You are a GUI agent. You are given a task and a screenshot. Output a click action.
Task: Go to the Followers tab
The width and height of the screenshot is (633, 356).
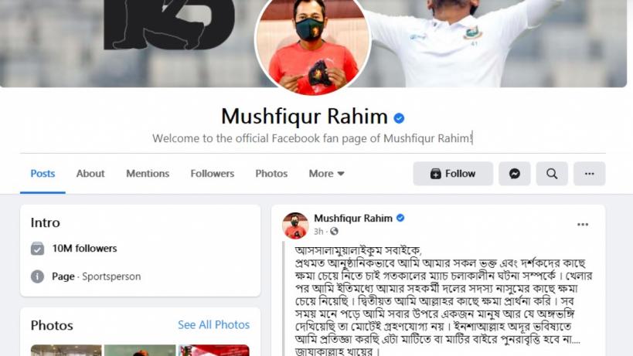click(x=213, y=174)
